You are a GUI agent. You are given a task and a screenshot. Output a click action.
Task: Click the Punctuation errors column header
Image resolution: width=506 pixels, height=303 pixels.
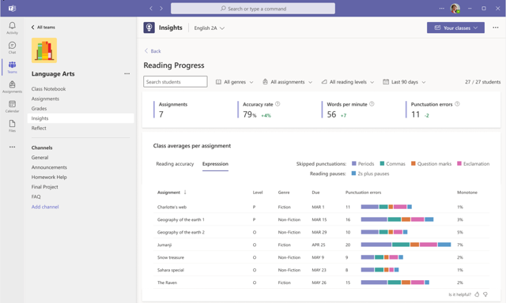point(363,193)
